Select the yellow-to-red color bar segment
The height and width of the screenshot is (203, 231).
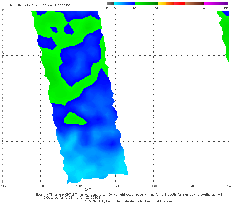[171, 4]
